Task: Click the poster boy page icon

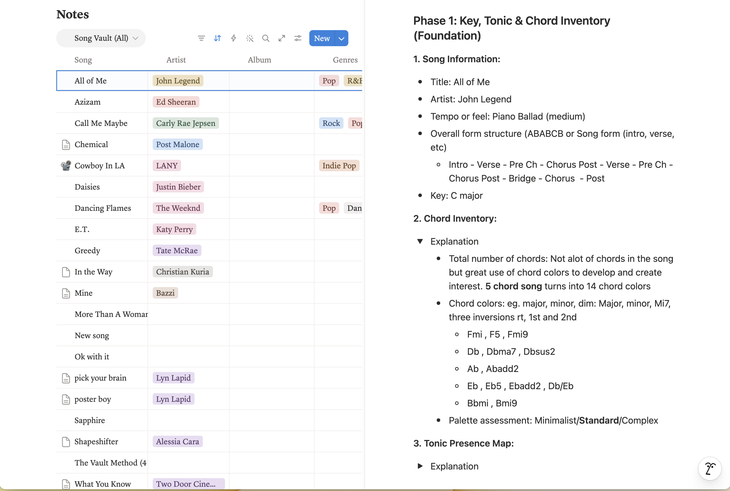Action: 66,399
